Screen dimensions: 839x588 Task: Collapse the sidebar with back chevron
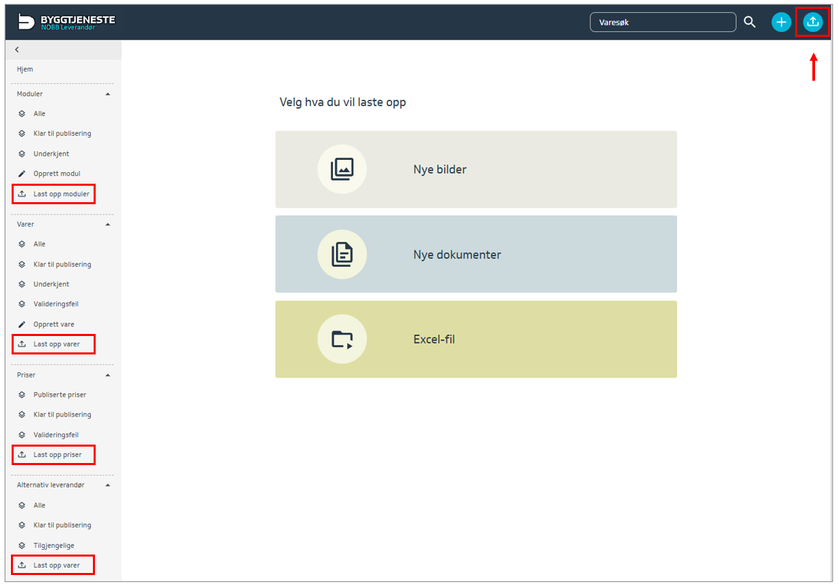tap(17, 50)
